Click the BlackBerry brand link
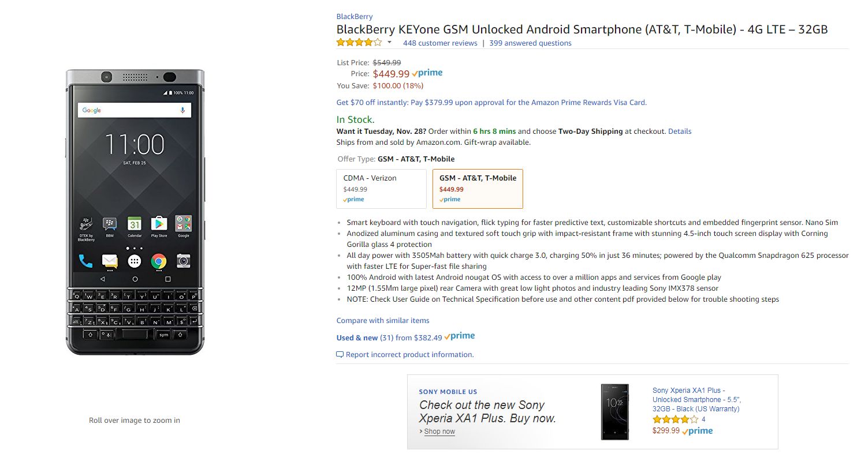861x454 pixels. pos(355,17)
